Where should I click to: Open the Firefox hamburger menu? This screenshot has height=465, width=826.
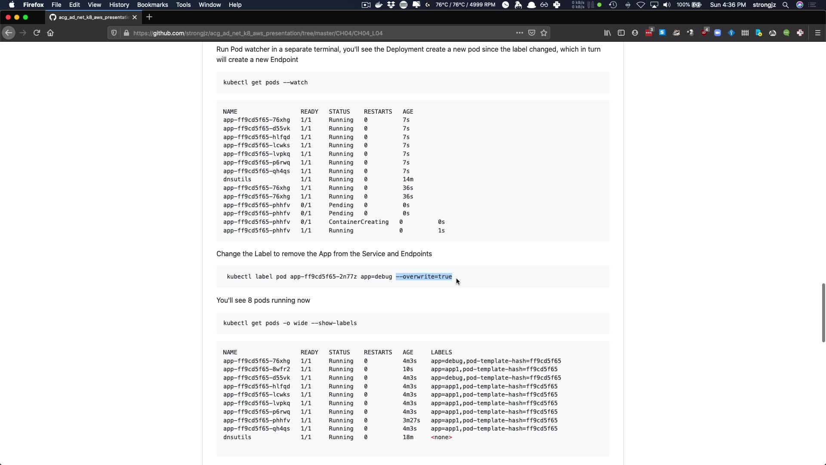(x=818, y=33)
